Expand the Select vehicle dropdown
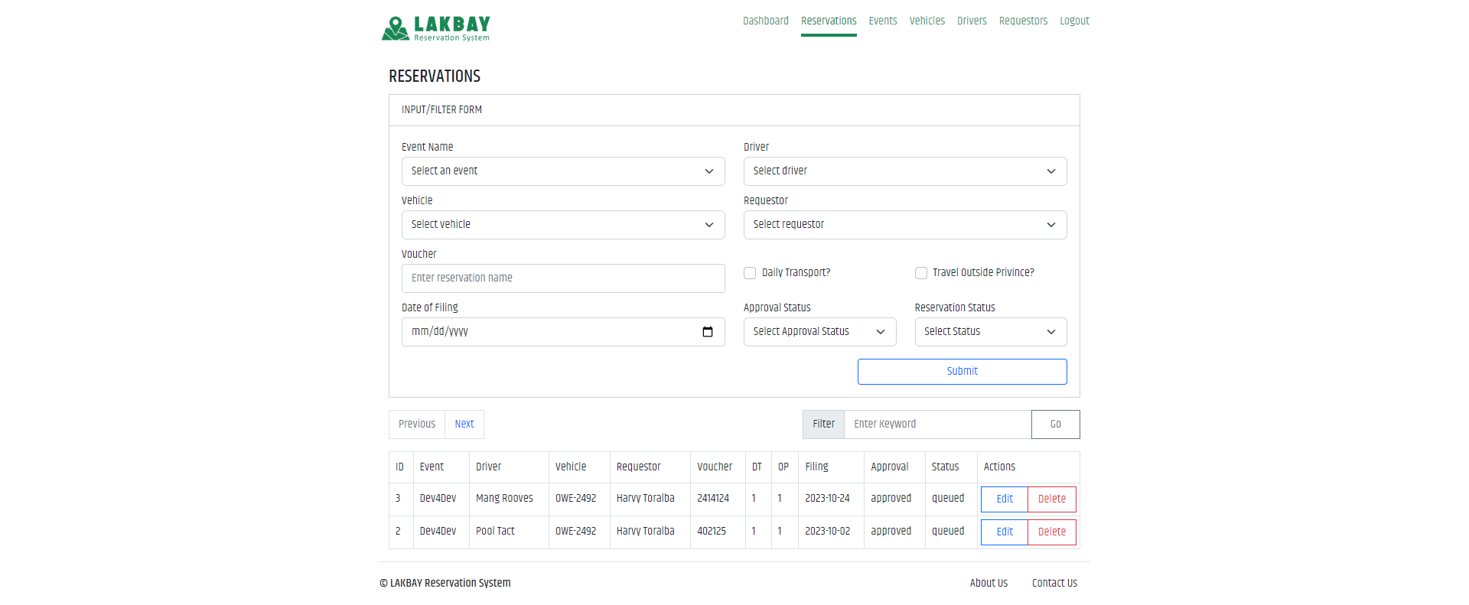Viewport: 1469px width, 605px height. [562, 225]
